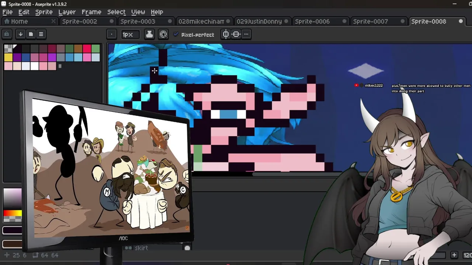Switch to the 029JustinDonny tab
Viewport: 472px width, 265px height.
262,21
